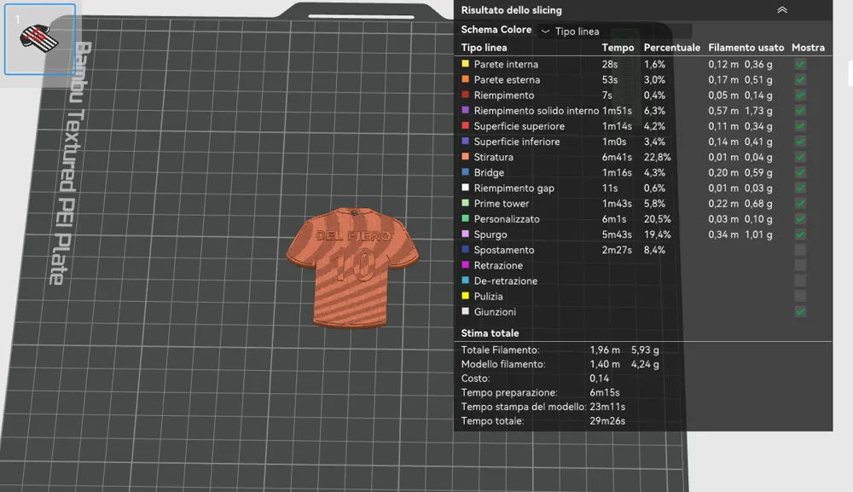853x492 pixels.
Task: Click the Mostra column header
Action: [808, 48]
